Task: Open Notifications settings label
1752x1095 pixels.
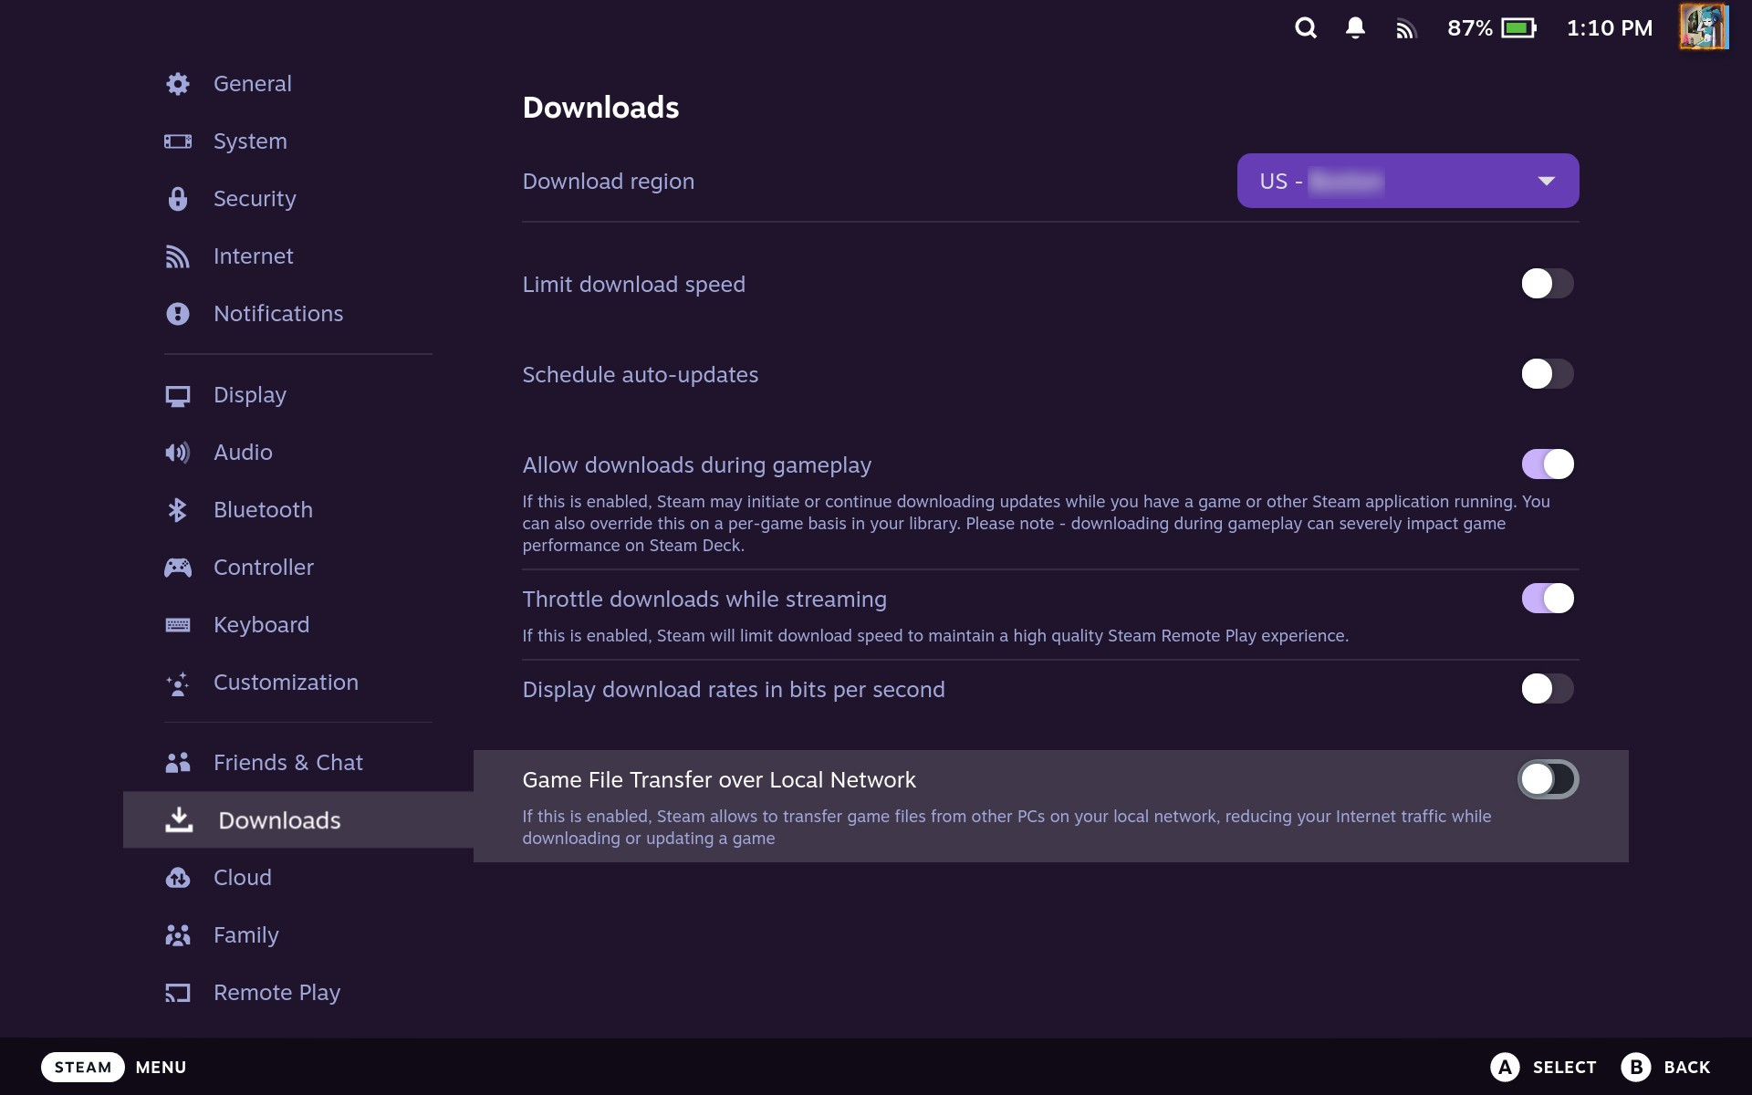Action: click(x=278, y=314)
